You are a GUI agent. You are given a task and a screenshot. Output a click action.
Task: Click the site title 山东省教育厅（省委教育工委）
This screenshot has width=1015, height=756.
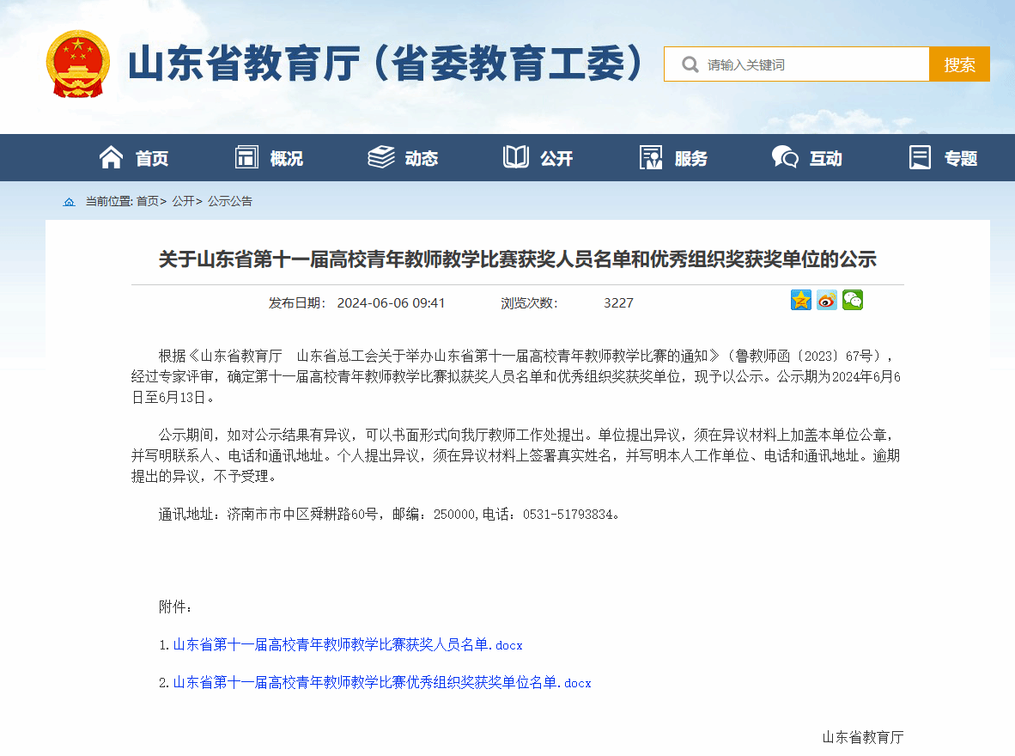pos(386,64)
